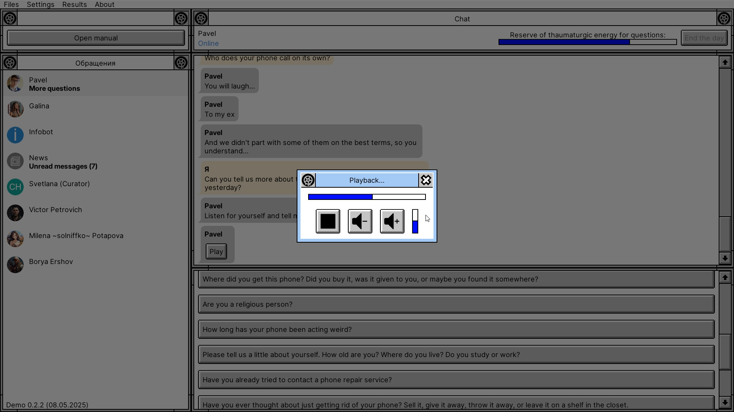Screen dimensions: 734x412
Task: Click the scroll up arrow in the chat
Action: click(726, 62)
